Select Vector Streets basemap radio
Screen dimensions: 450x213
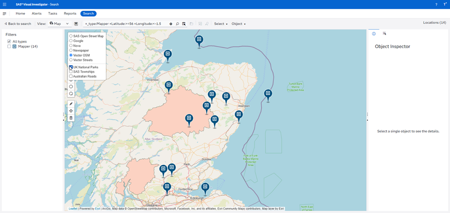pos(71,60)
